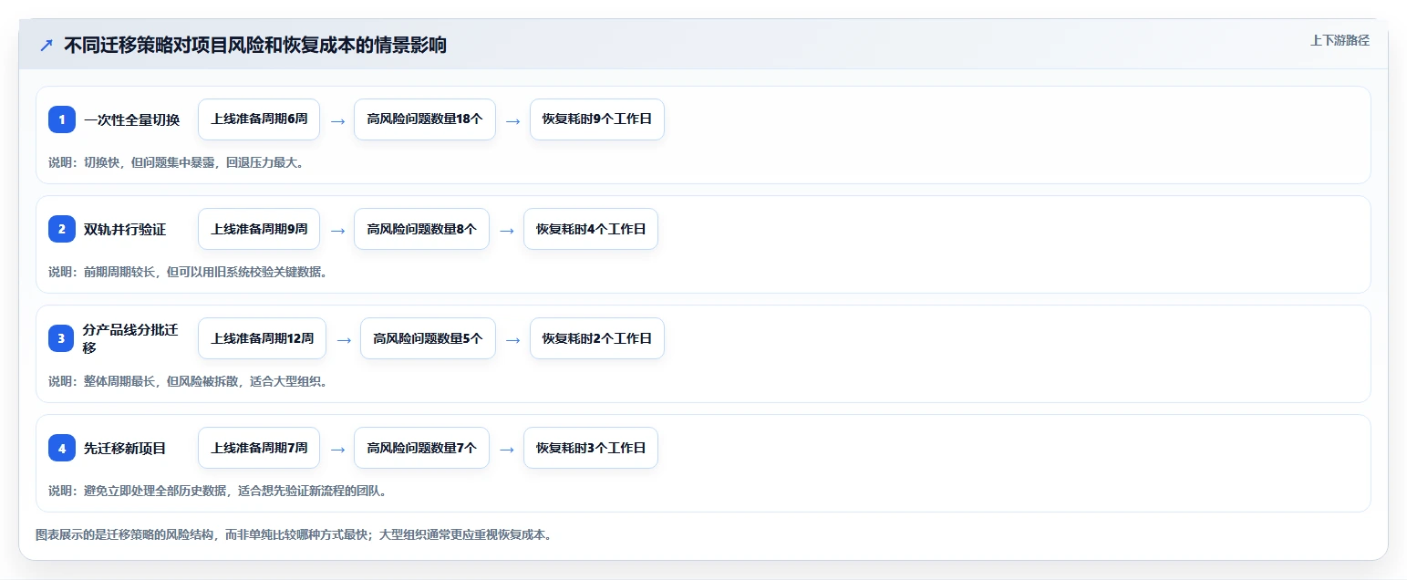The image size is (1407, 580).
Task: Click the 上下游路径 label
Action: click(1340, 40)
